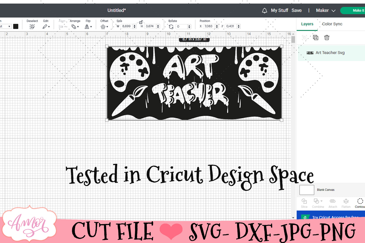The height and width of the screenshot is (243, 365).
Task: Click the Attach tool icon
Action: [333, 201]
